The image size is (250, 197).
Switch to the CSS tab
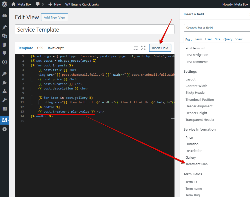point(40,48)
